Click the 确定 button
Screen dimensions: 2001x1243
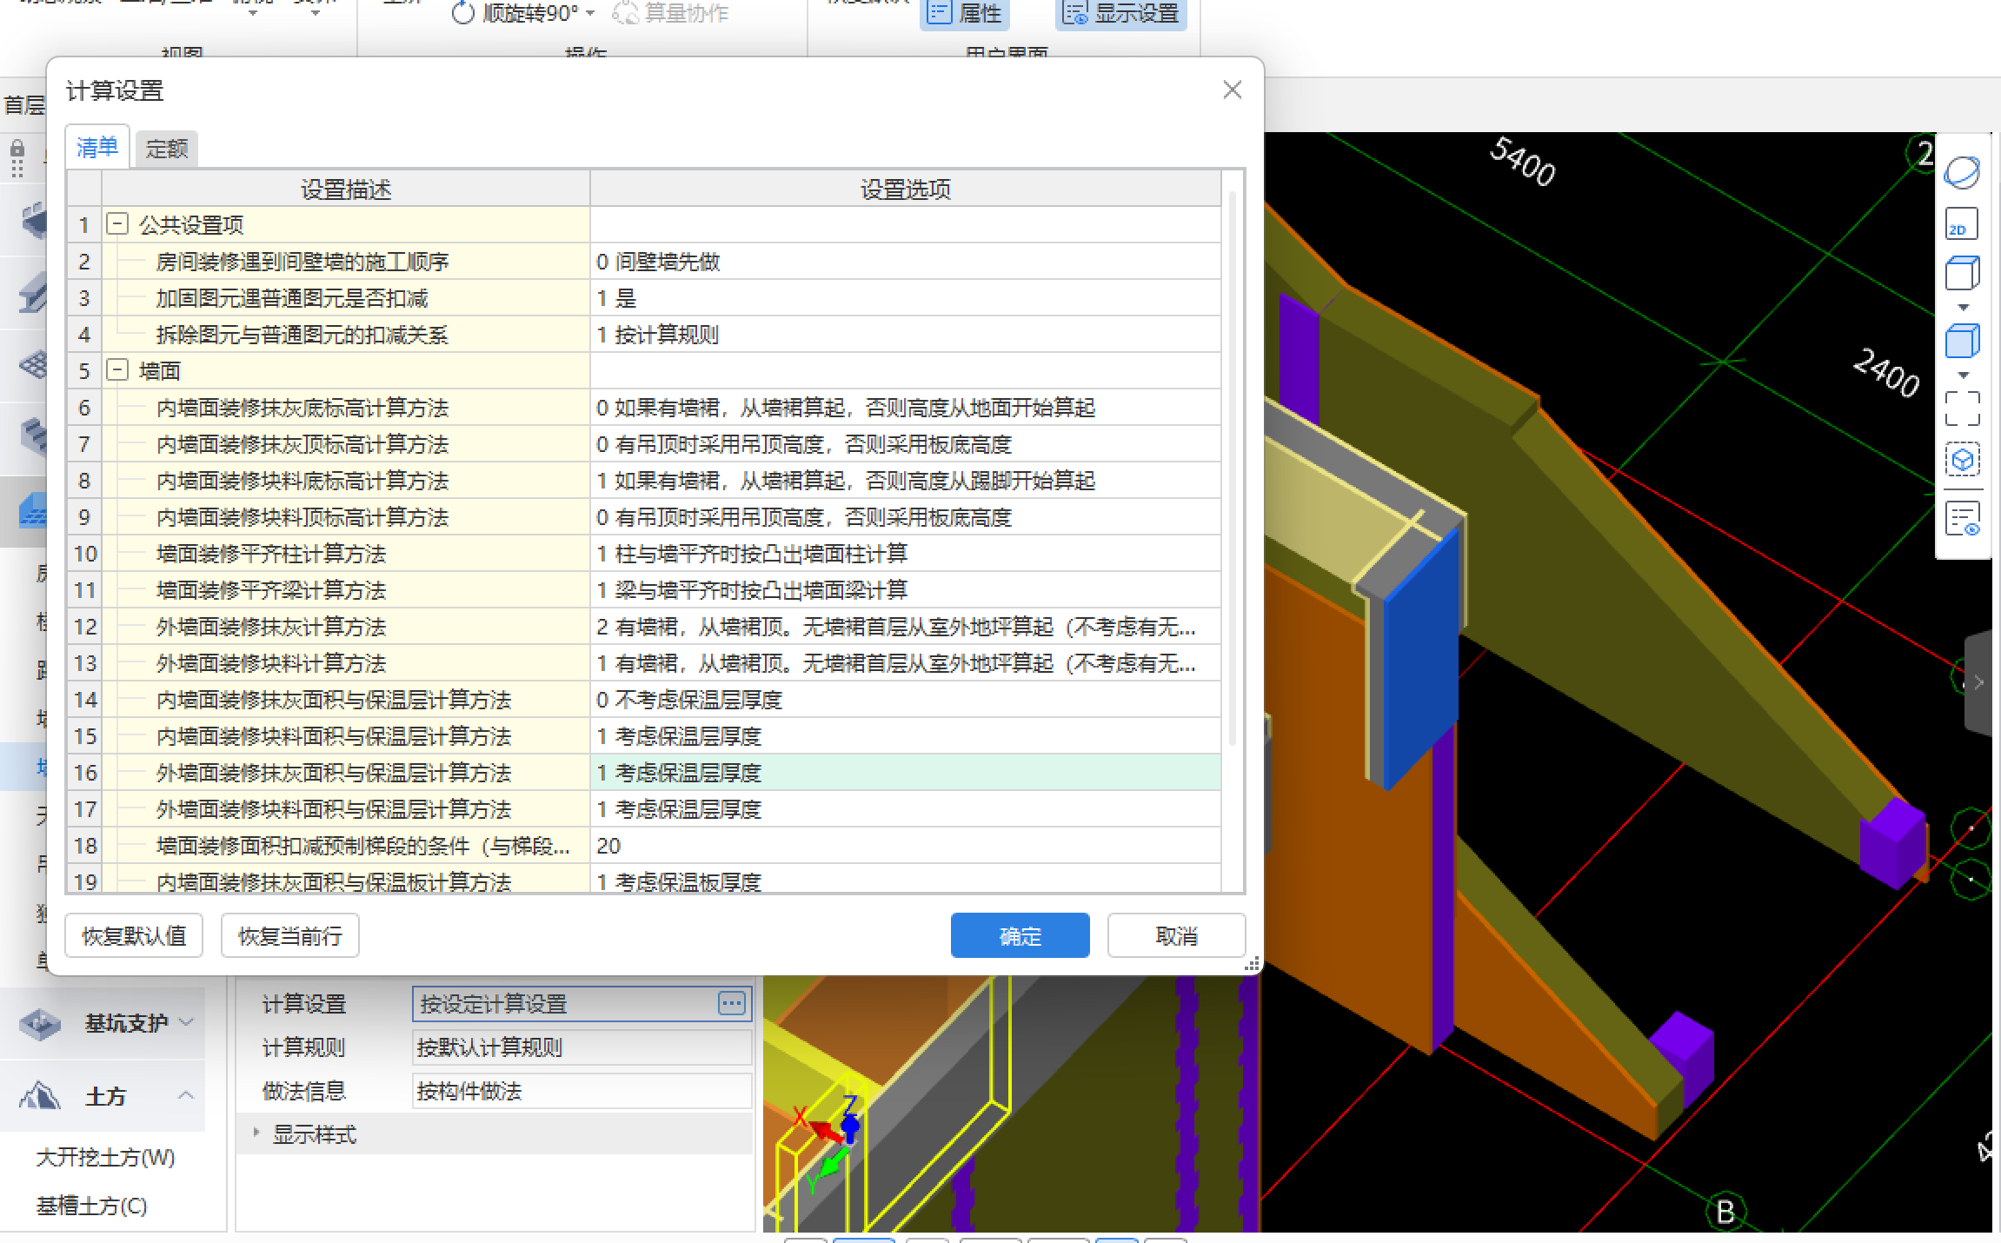pyautogui.click(x=1020, y=936)
